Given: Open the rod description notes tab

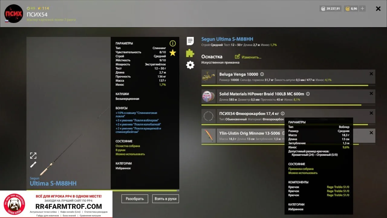Looking at the screenshot, I should (190, 41).
